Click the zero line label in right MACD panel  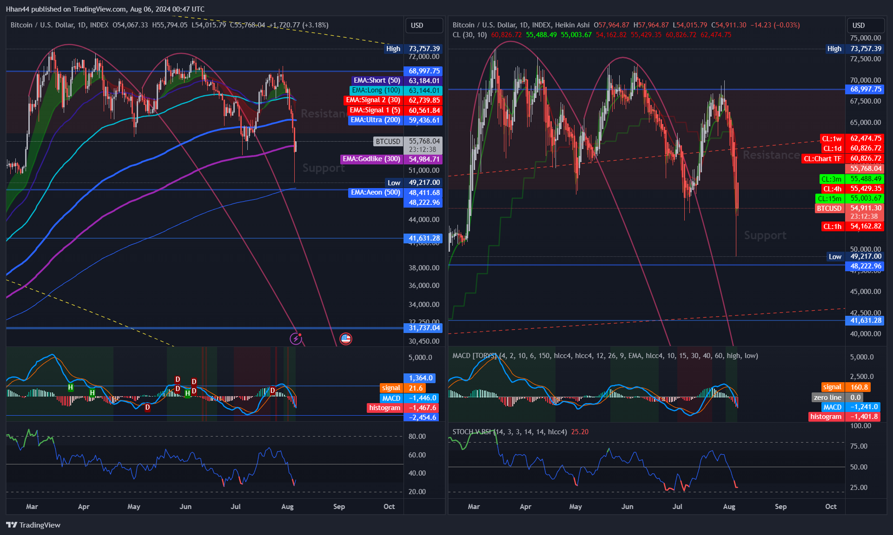[827, 398]
